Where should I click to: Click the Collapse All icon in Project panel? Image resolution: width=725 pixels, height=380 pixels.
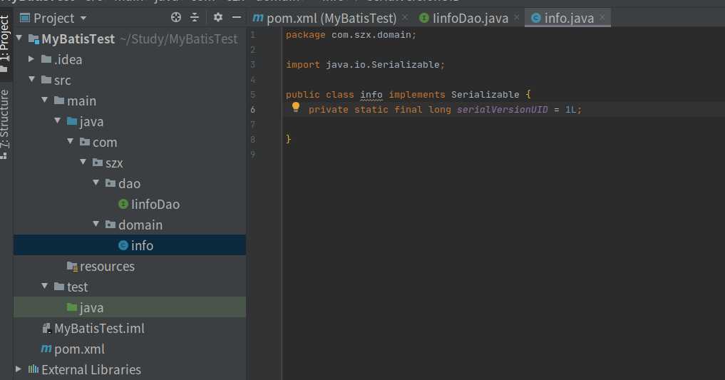195,18
